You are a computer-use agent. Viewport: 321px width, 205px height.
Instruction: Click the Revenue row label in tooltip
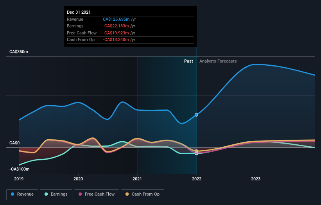(x=75, y=19)
